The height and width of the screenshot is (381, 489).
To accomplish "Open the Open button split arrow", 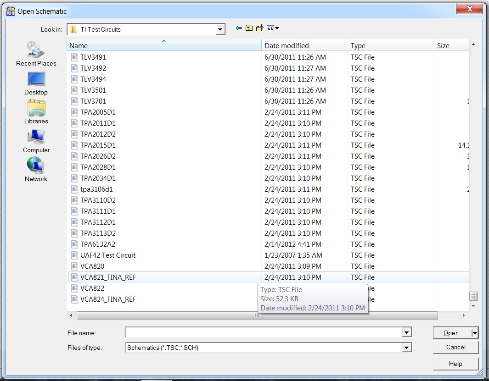I will 474,333.
